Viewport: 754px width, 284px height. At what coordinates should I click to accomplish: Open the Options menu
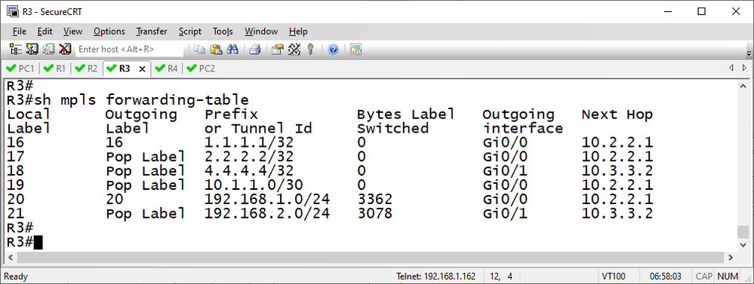(109, 32)
